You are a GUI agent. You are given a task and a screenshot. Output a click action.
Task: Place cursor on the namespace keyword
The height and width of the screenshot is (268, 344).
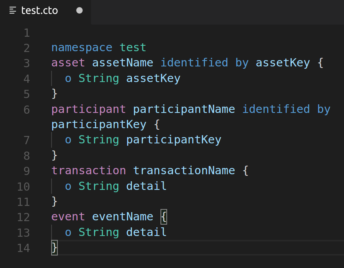pos(82,47)
